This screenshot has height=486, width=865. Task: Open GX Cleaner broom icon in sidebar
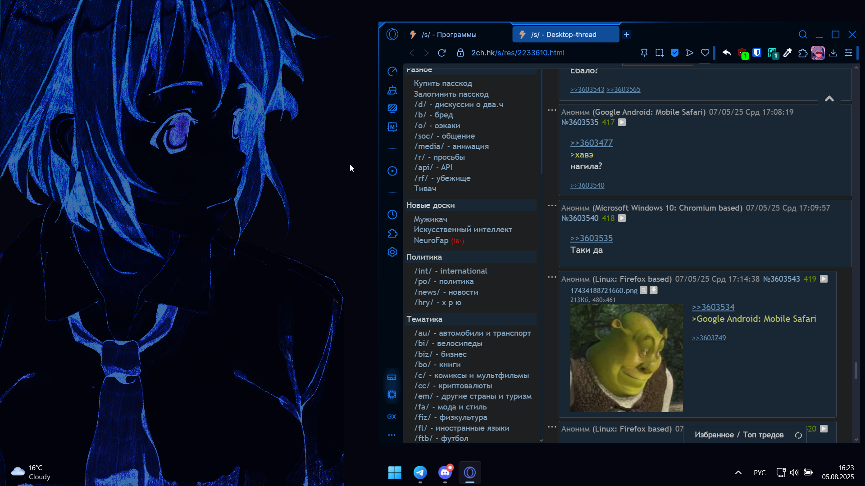392,90
